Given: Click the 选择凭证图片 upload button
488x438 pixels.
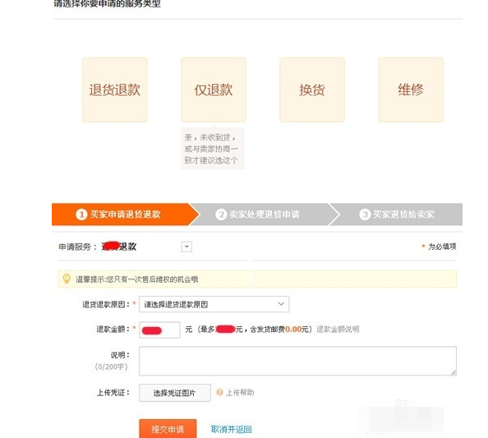Looking at the screenshot, I should coord(175,393).
